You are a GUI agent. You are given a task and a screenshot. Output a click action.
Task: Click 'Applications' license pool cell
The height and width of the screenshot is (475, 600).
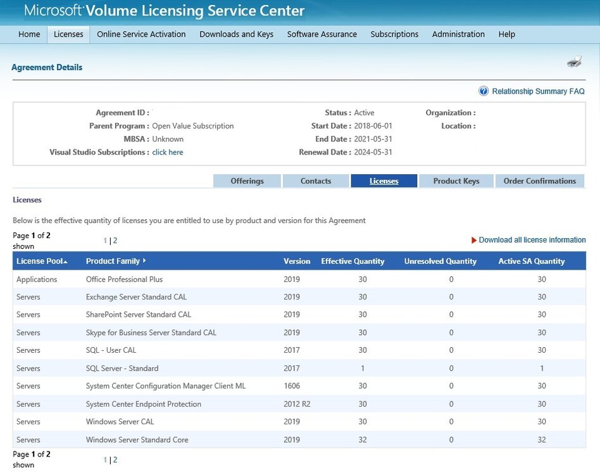(x=37, y=279)
